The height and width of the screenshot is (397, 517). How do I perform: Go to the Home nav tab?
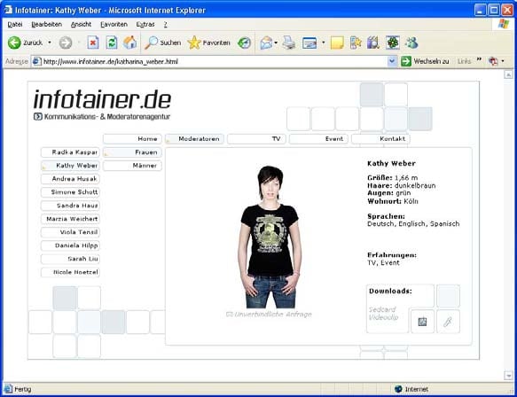pos(132,139)
